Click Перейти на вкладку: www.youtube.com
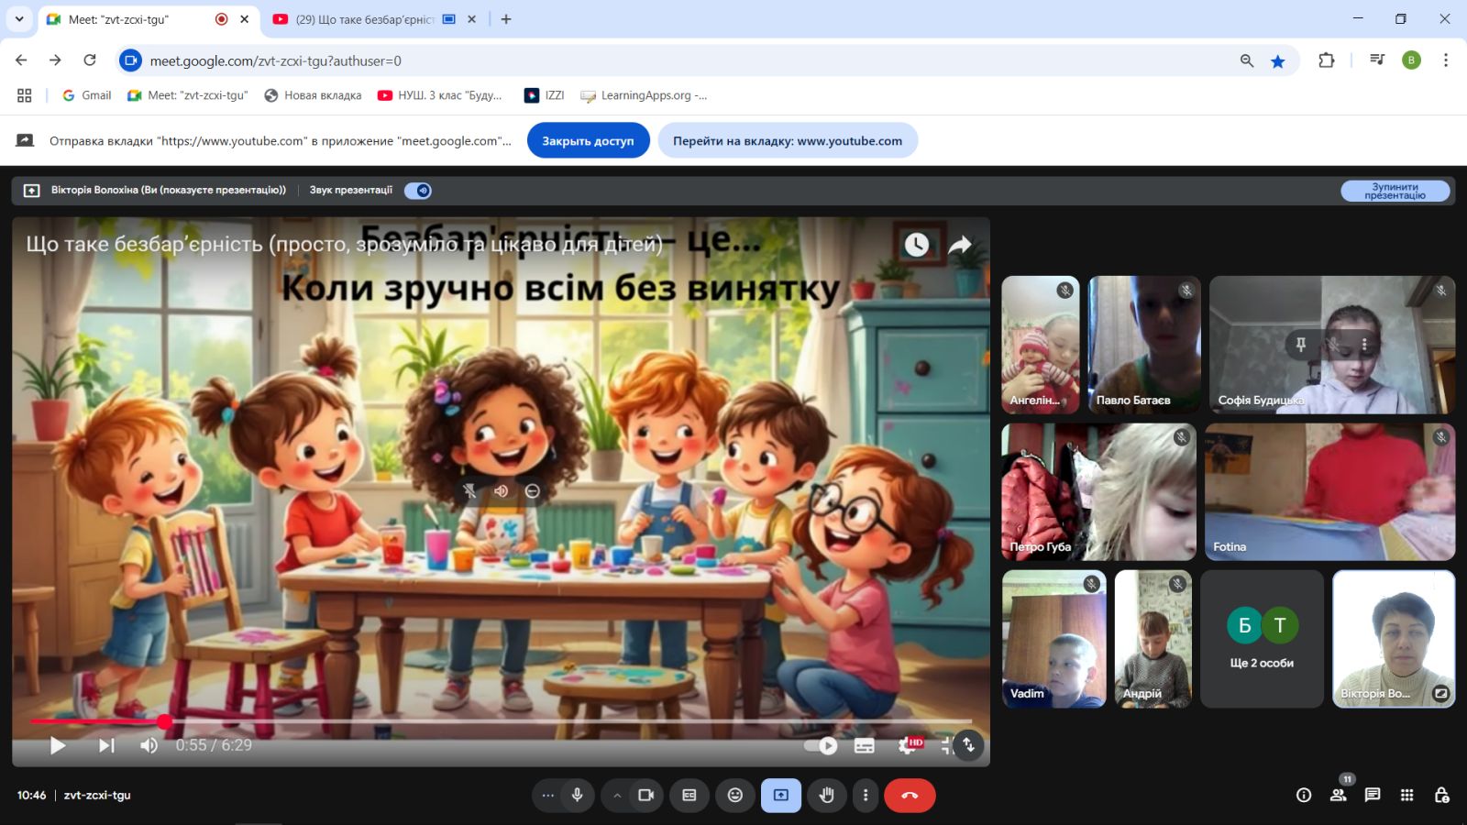Viewport: 1467px width, 825px height. coord(788,140)
